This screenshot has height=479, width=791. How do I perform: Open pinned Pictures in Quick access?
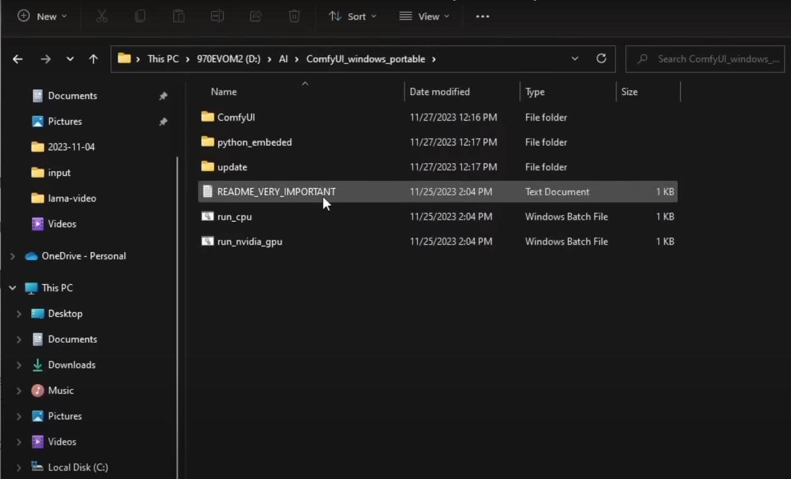coord(65,121)
